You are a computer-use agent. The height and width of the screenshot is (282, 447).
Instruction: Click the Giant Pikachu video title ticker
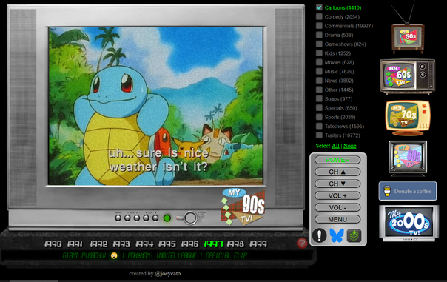point(155,255)
